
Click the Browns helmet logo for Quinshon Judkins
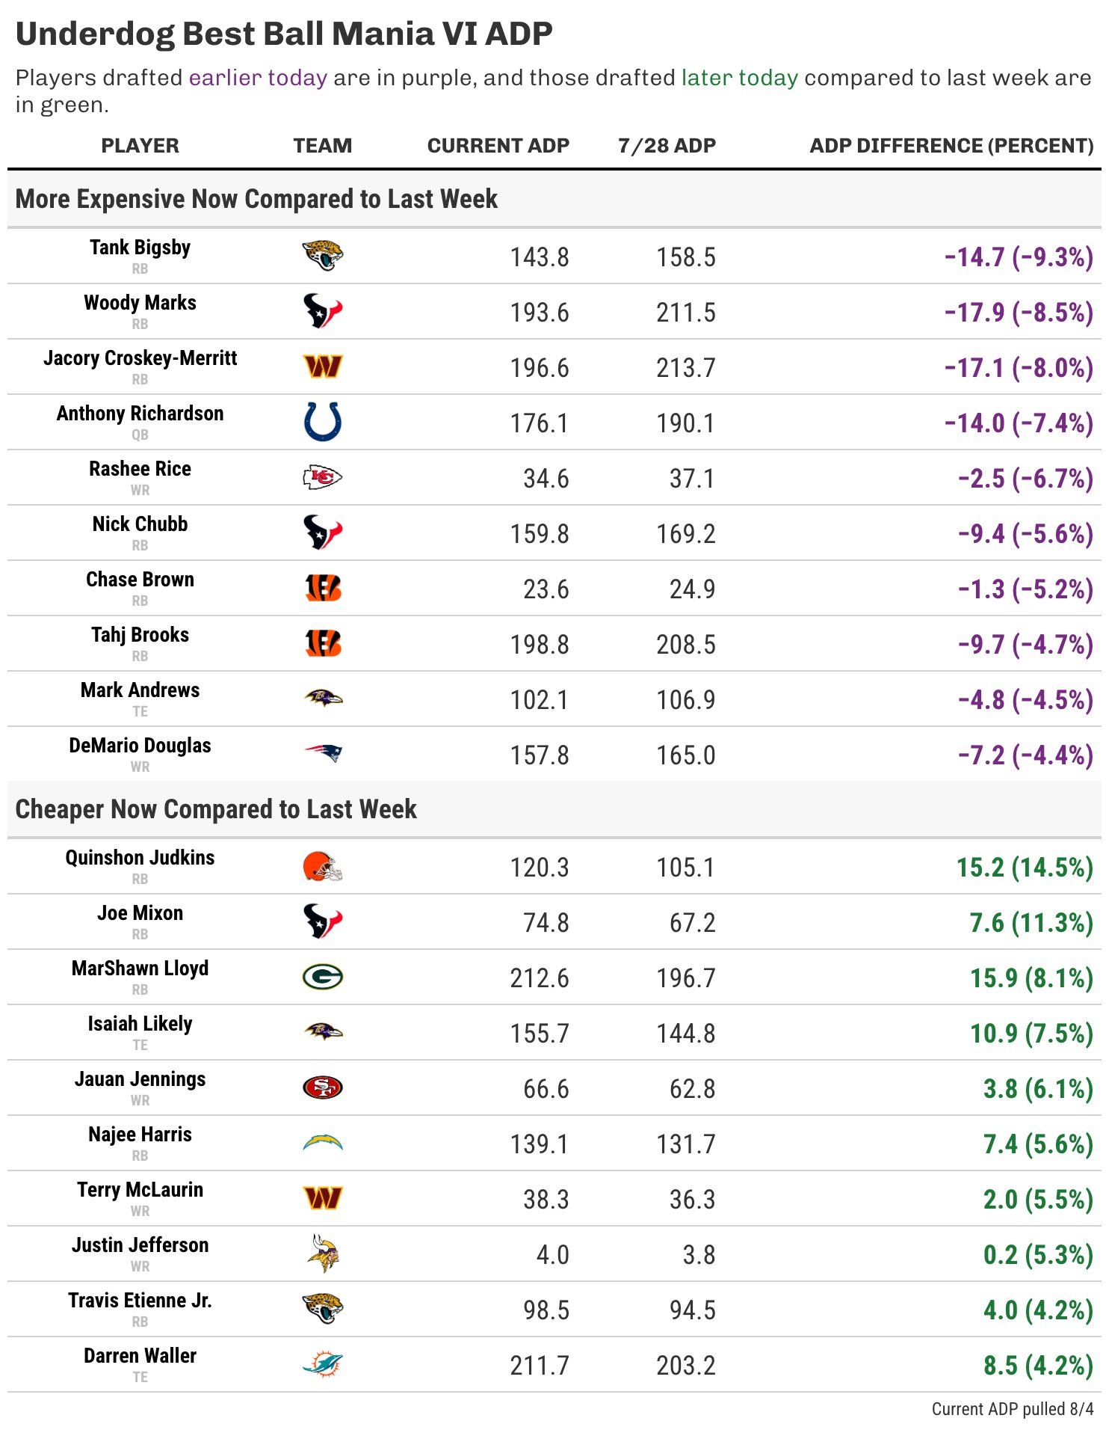322,867
